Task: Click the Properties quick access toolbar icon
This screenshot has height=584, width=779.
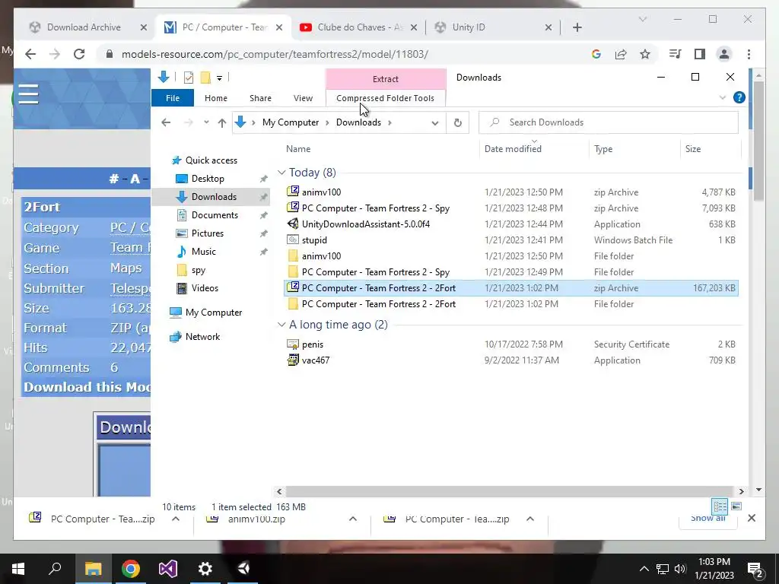Action: tap(189, 78)
